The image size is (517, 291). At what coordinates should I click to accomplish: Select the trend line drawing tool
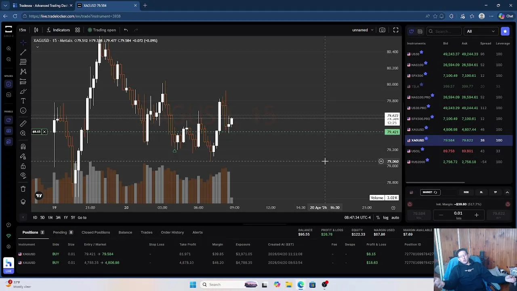click(x=23, y=52)
